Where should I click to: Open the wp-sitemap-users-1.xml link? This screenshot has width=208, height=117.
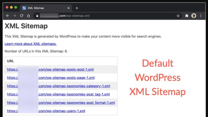46,111
